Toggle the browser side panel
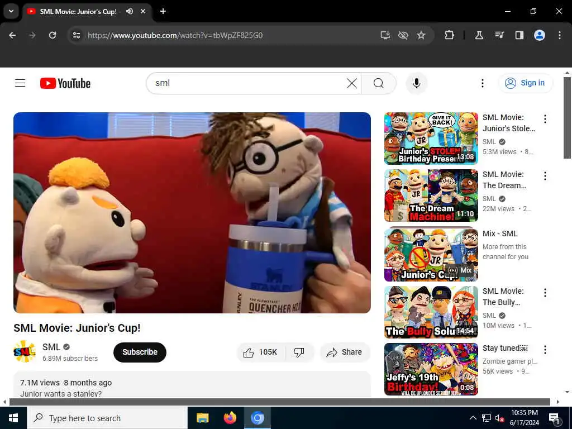The image size is (572, 429). 519,35
